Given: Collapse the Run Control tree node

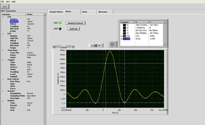Looking at the screenshot, I should pos(3,79).
